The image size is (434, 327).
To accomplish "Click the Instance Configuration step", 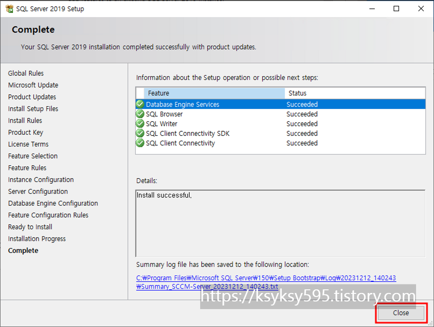I will pyautogui.click(x=41, y=180).
